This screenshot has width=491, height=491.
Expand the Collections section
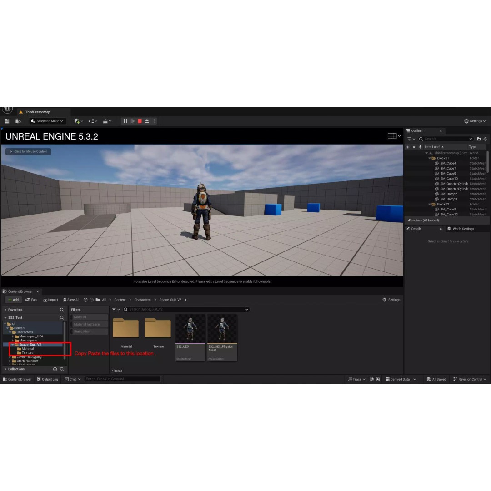click(x=5, y=369)
